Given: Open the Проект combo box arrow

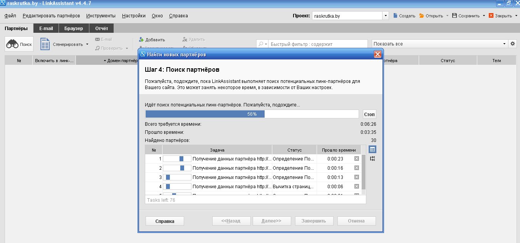Looking at the screenshot, I should (x=386, y=16).
